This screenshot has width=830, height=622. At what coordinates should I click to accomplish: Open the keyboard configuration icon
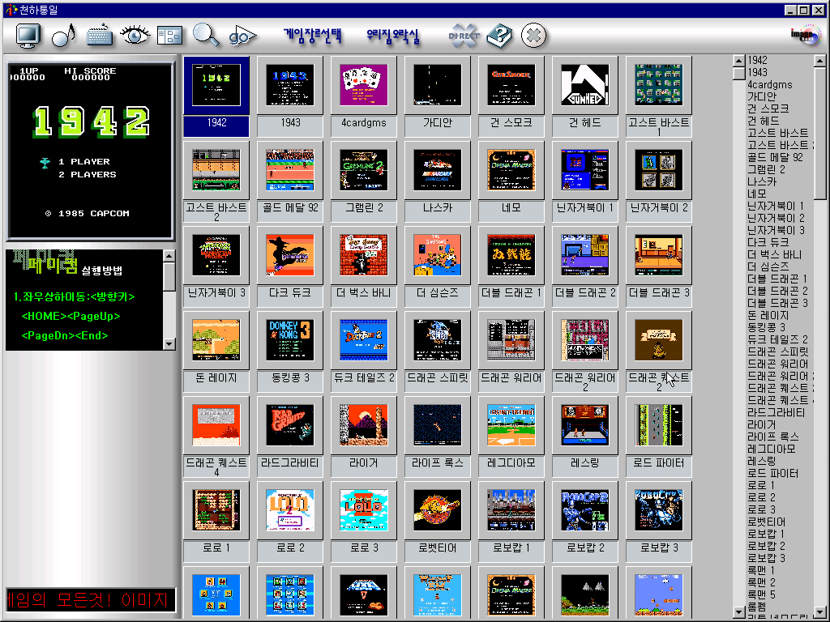(100, 36)
